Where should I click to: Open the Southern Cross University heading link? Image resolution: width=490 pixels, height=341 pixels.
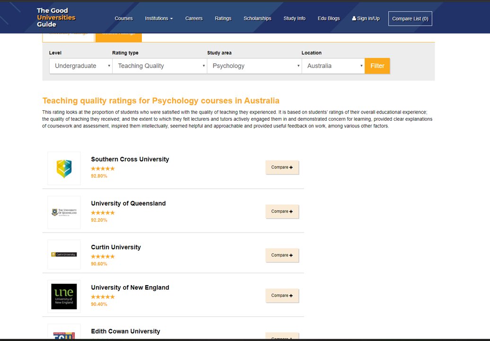[130, 159]
